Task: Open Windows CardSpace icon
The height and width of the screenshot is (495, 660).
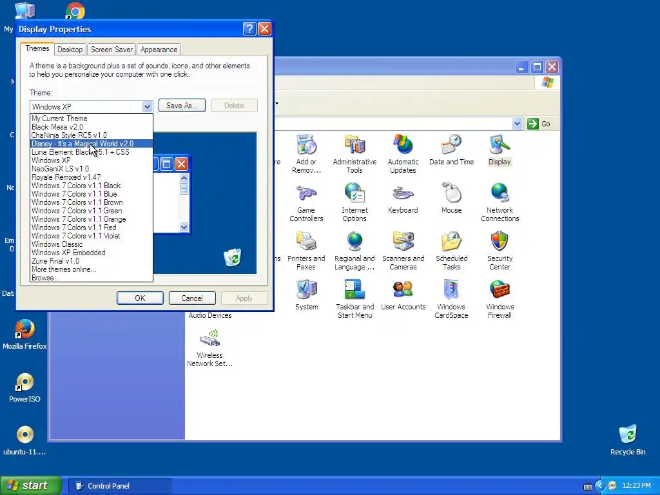Action: [451, 299]
